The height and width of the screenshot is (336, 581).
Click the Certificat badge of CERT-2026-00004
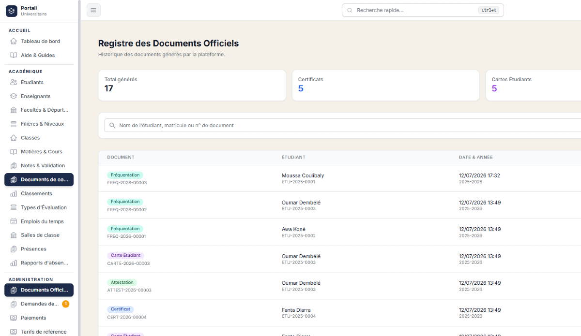[120, 309]
